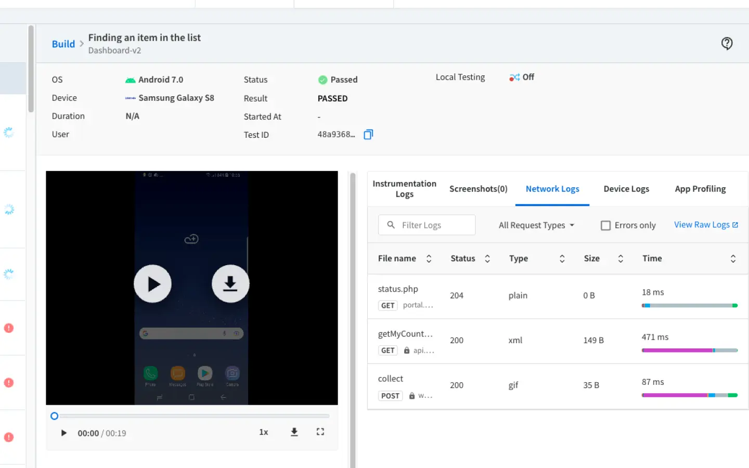Copy the Test ID to clipboard
749x468 pixels.
point(368,135)
